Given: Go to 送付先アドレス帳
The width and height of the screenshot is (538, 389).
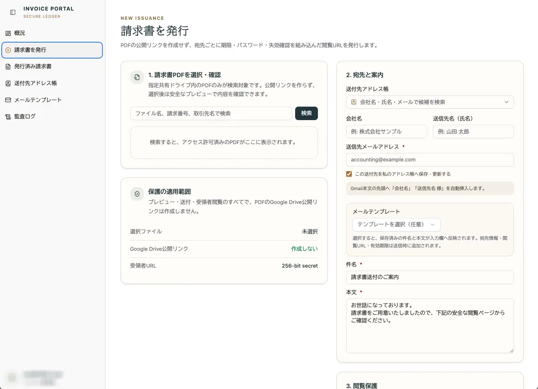Looking at the screenshot, I should [x=52, y=83].
